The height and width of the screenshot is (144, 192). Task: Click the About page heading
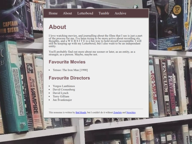[x=58, y=27]
